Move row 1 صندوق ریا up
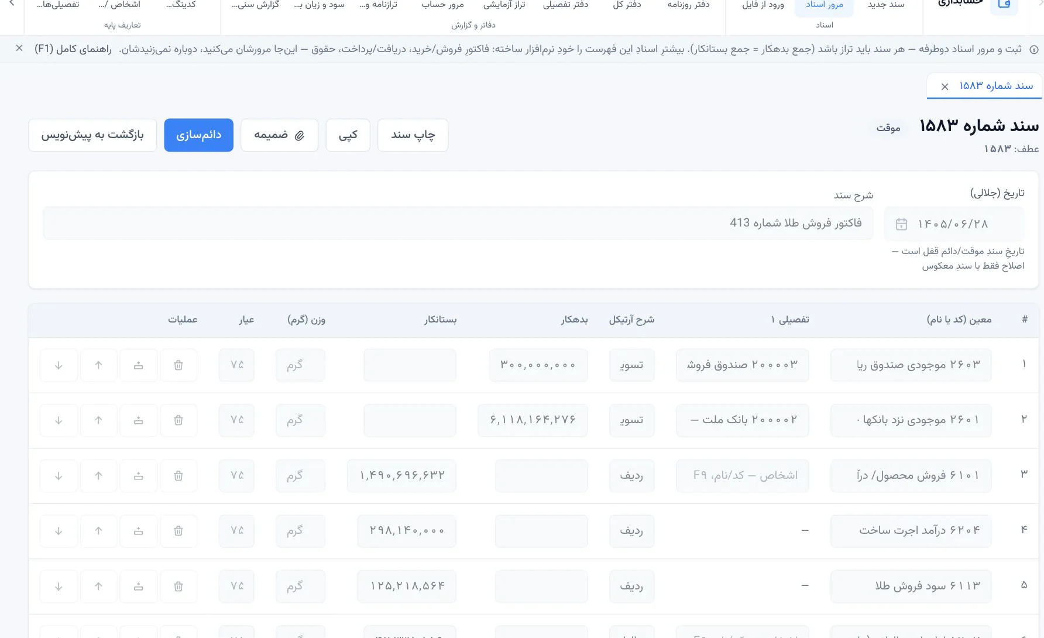The width and height of the screenshot is (1044, 638). point(98,365)
